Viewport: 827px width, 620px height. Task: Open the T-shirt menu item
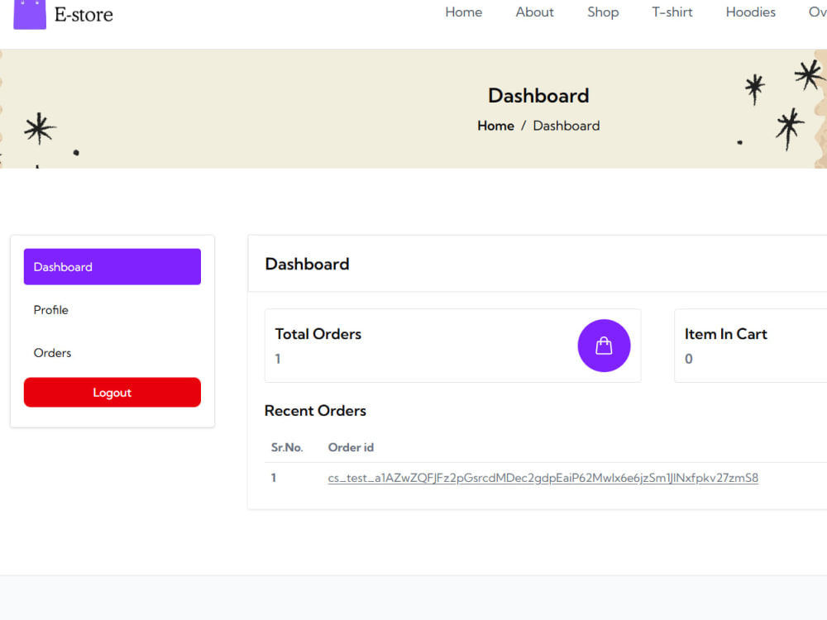[x=672, y=12]
